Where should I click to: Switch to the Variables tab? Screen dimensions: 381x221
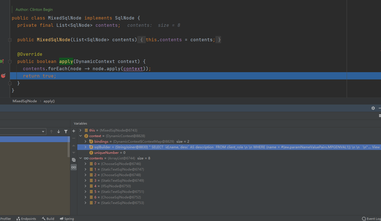[x=80, y=123]
